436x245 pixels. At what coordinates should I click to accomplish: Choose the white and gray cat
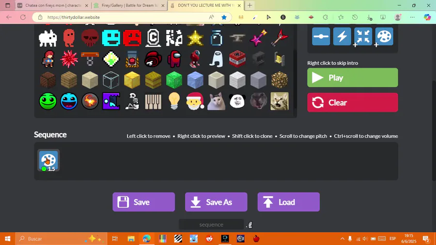(217, 101)
